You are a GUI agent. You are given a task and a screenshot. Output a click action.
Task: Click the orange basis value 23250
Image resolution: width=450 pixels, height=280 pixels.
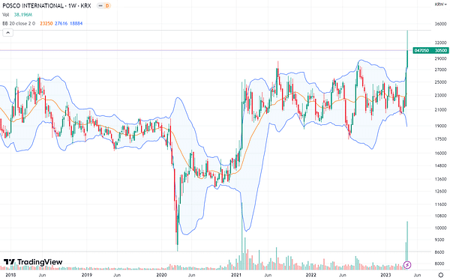click(x=46, y=23)
